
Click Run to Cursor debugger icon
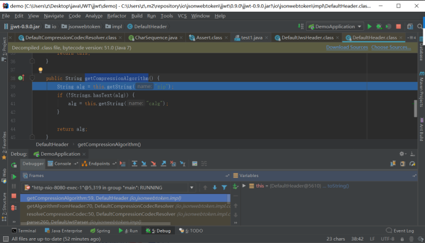[x=183, y=164]
